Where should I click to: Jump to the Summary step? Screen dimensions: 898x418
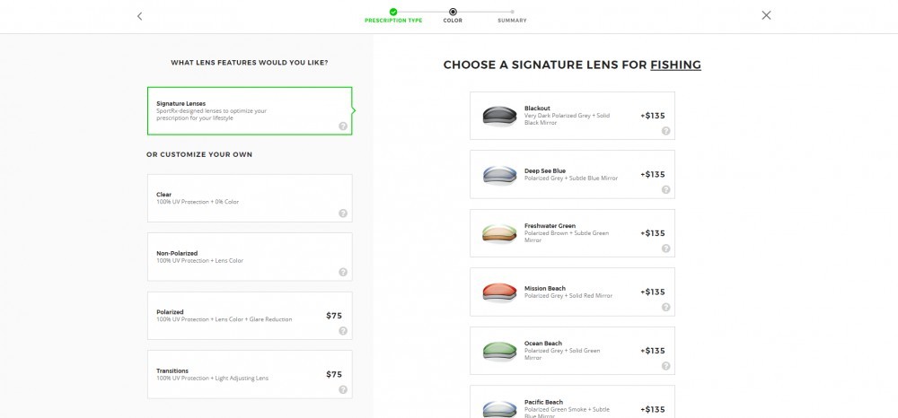coord(512,16)
